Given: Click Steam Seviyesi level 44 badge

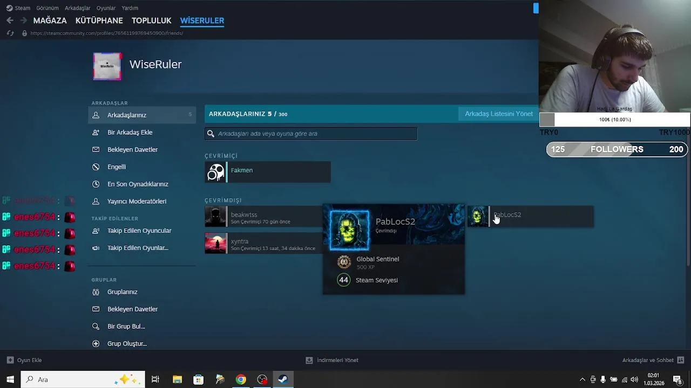Looking at the screenshot, I should 343,280.
